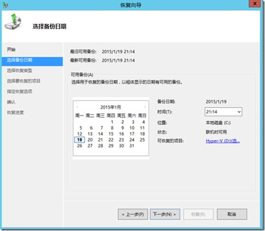Select the 确认 wizard step
This screenshot has width=265, height=231.
coord(11,102)
